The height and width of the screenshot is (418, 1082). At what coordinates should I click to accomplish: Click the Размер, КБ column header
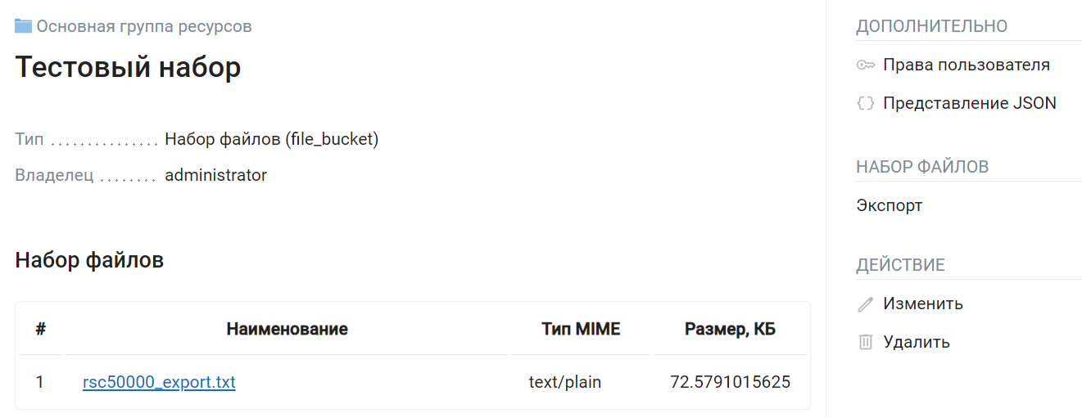point(731,329)
